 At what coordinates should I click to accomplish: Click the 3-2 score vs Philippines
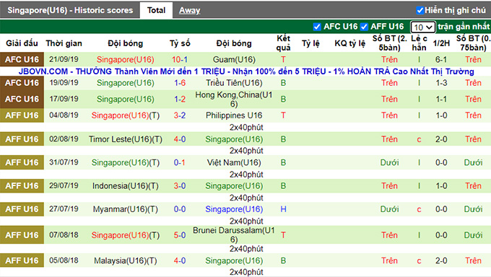pyautogui.click(x=180, y=115)
